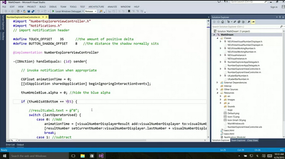Save all files with toolbar icon

(x=33, y=11)
